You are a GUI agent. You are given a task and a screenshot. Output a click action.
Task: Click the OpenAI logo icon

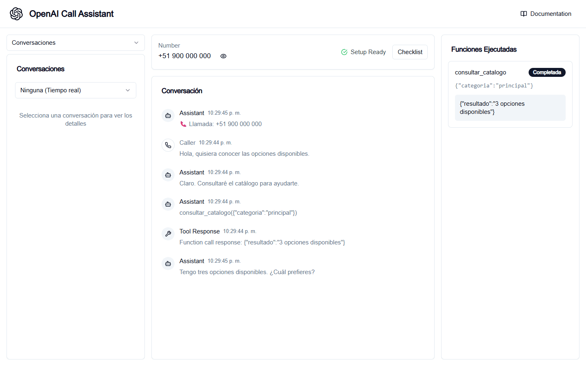pyautogui.click(x=16, y=14)
